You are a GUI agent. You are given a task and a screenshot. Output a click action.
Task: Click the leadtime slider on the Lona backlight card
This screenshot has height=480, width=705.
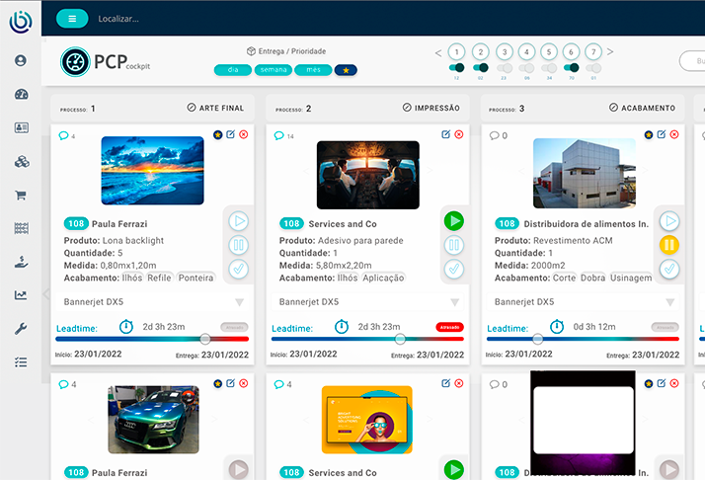click(x=204, y=339)
